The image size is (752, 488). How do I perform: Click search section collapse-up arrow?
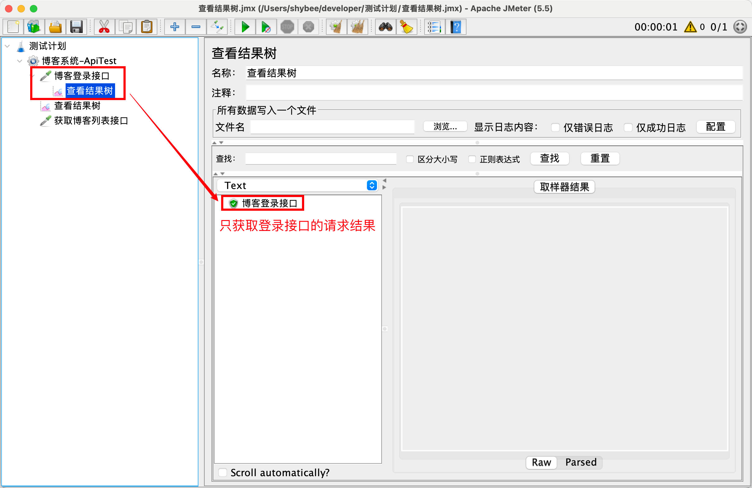216,174
